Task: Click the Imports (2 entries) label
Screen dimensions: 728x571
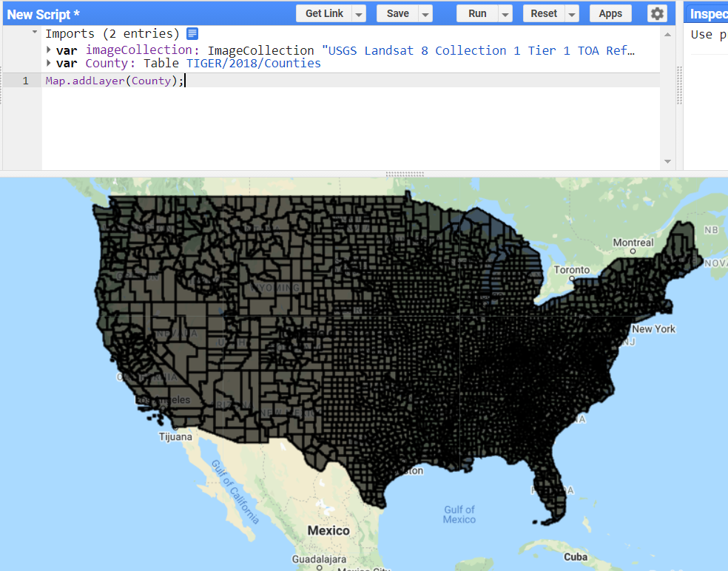Action: coord(112,33)
